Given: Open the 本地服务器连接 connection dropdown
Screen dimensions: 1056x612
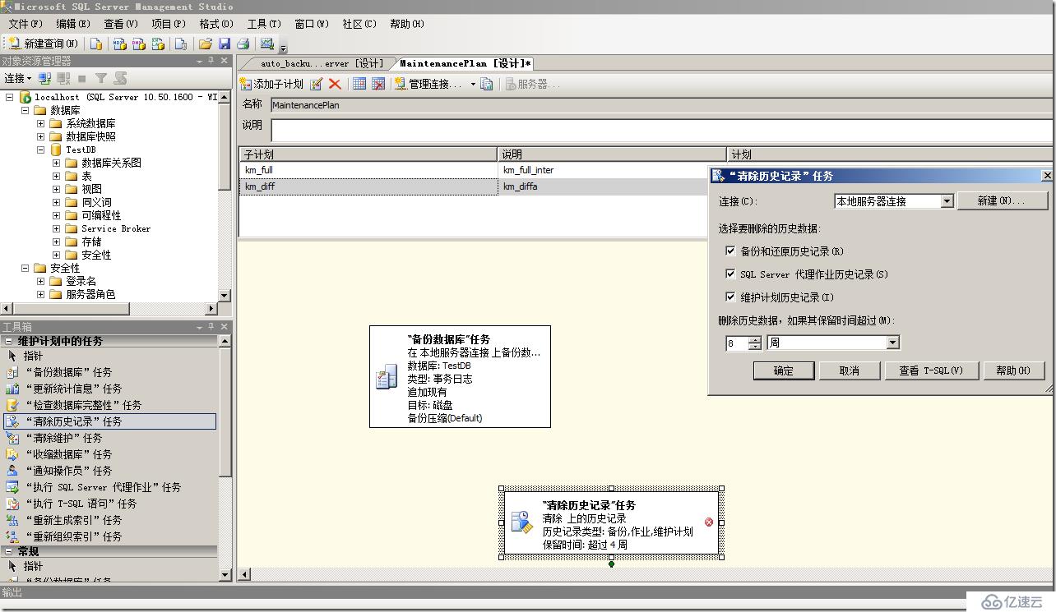Looking at the screenshot, I should tap(947, 201).
